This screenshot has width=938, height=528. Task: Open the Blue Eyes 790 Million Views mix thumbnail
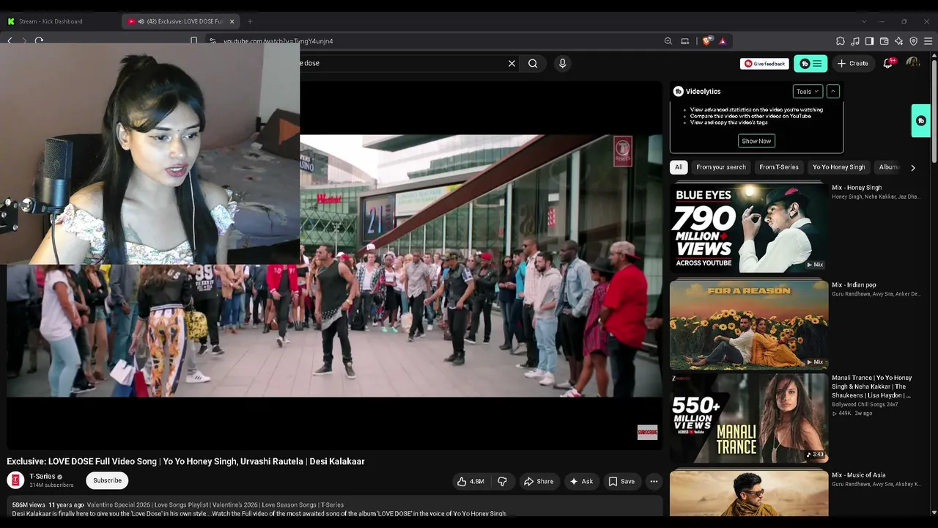point(749,227)
